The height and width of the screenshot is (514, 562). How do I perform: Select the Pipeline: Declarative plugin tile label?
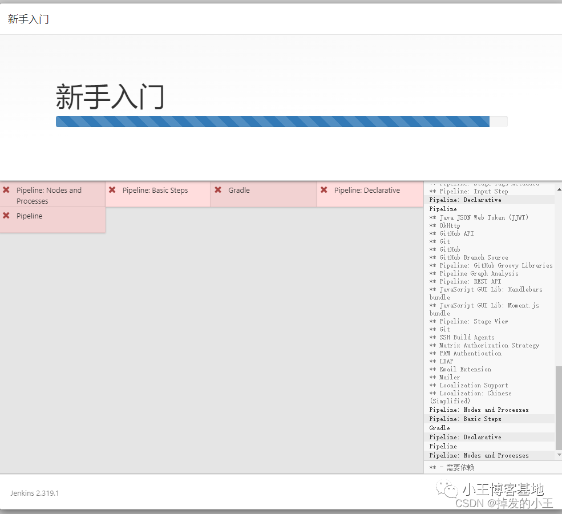[x=367, y=191]
